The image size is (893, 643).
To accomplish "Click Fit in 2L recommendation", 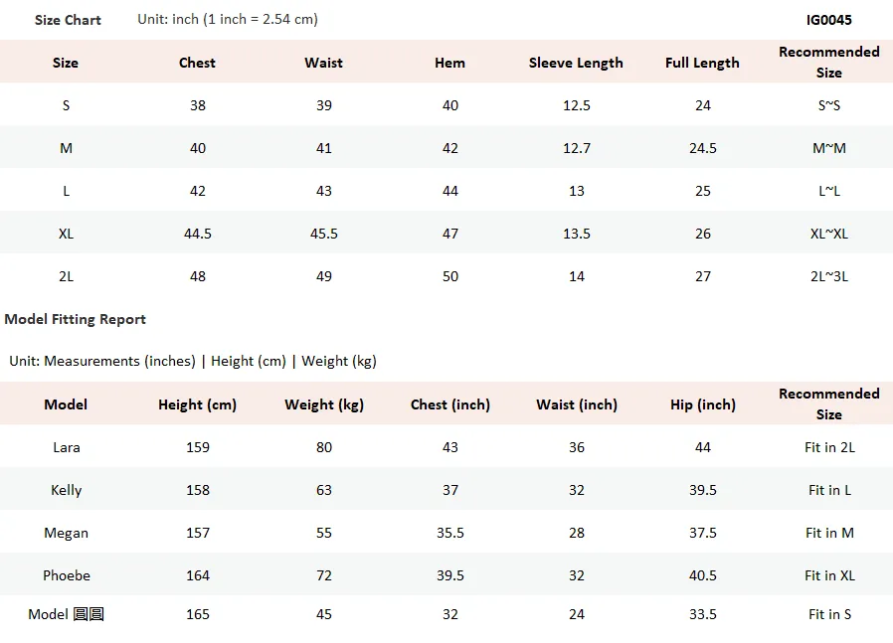I will 829,447.
